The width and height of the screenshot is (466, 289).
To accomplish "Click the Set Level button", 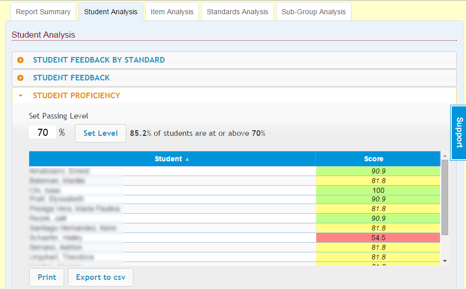I will [100, 133].
